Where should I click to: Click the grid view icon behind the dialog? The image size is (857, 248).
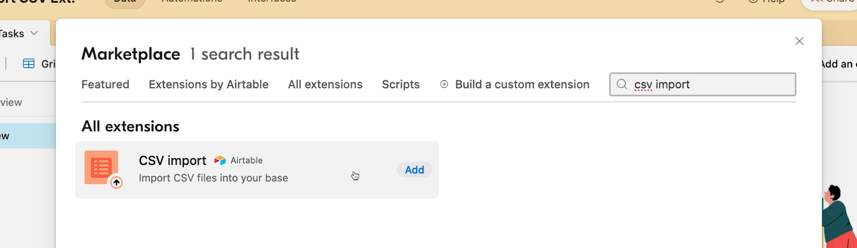coord(29,64)
